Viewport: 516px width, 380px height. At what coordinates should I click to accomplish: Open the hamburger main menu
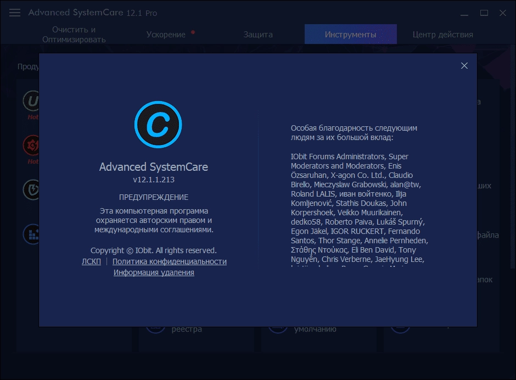(x=14, y=13)
